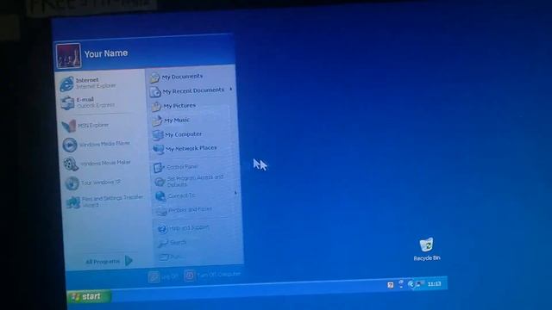Viewport: 552px width, 310px height.
Task: Open My Network Places icon
Action: tap(159, 149)
